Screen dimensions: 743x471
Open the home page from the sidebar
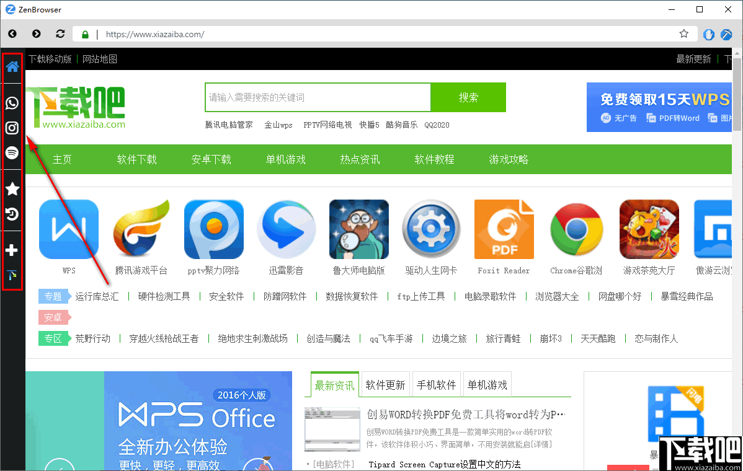pos(12,66)
